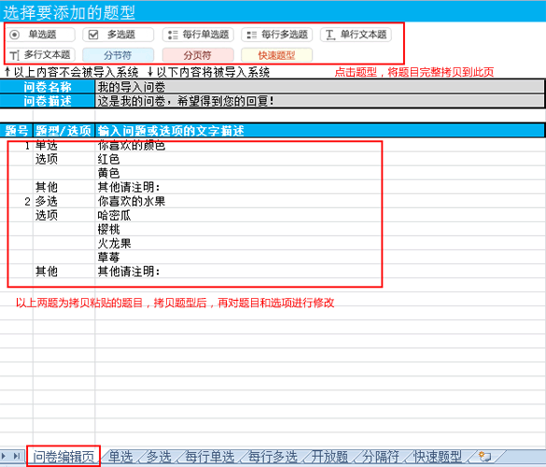Click the 单选题 radio button icon
546x467 pixels.
click(x=14, y=35)
